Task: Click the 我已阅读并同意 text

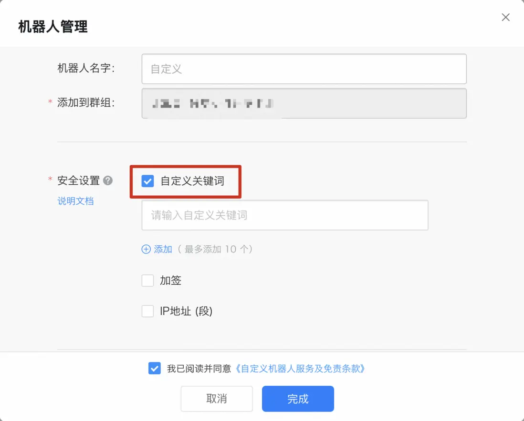Action: 199,368
